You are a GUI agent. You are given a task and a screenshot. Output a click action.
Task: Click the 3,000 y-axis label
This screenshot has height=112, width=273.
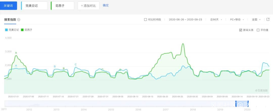(8, 51)
